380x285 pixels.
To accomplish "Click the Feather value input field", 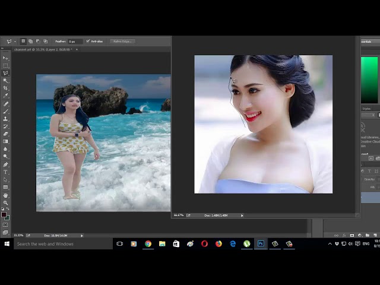I will 75,42.
